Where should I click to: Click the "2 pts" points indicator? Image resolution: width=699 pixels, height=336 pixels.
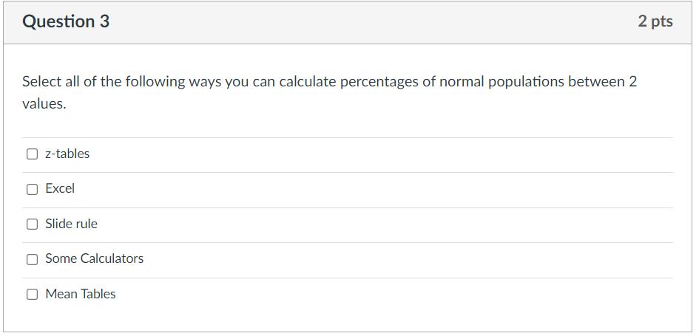(655, 21)
